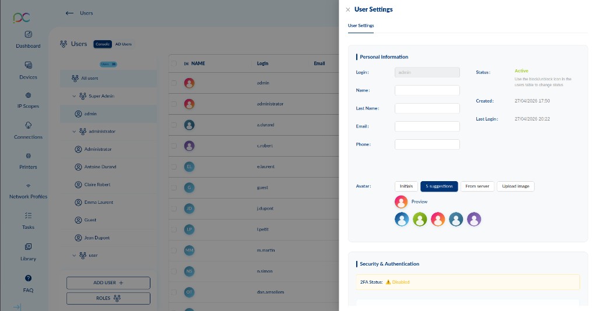597x311 pixels.
Task: Check the c.robert row checkbox
Action: (x=174, y=146)
